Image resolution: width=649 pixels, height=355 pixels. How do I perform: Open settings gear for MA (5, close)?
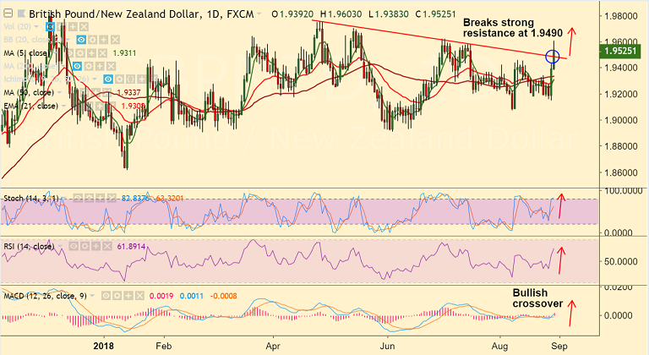pos(81,53)
